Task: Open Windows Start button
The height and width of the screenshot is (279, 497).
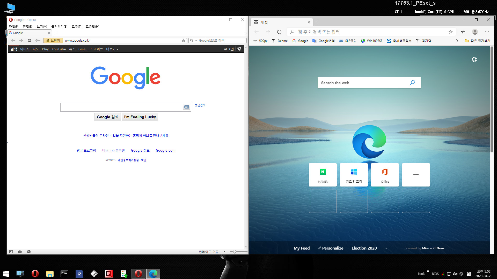Action: (x=6, y=274)
